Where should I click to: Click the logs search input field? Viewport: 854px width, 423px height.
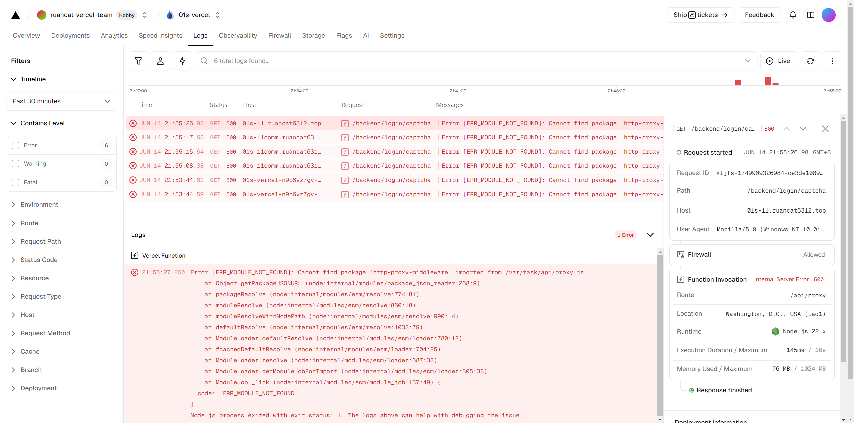tap(476, 61)
